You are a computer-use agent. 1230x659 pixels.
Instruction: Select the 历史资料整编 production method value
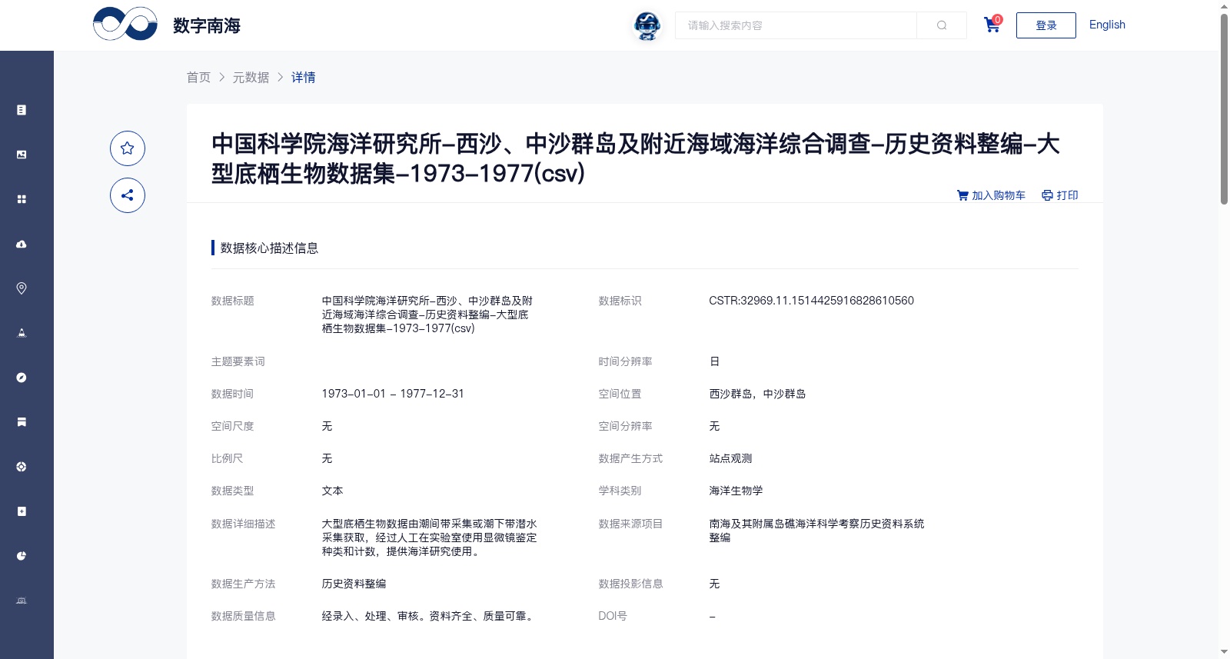[354, 584]
